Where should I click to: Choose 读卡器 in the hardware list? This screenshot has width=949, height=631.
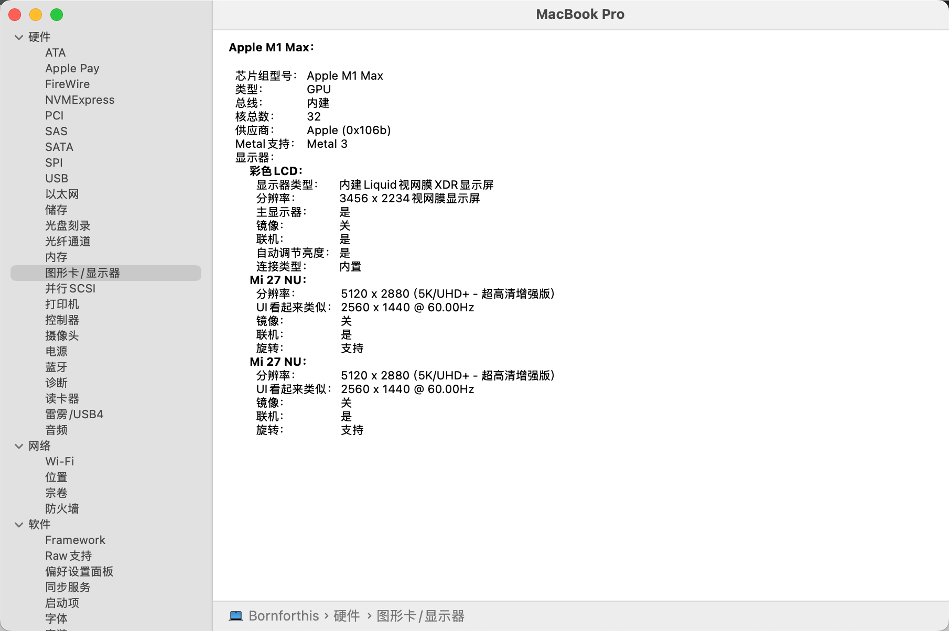[62, 399]
